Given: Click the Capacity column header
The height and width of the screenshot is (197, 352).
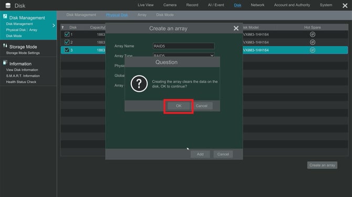Looking at the screenshot, I should pyautogui.click(x=97, y=27).
